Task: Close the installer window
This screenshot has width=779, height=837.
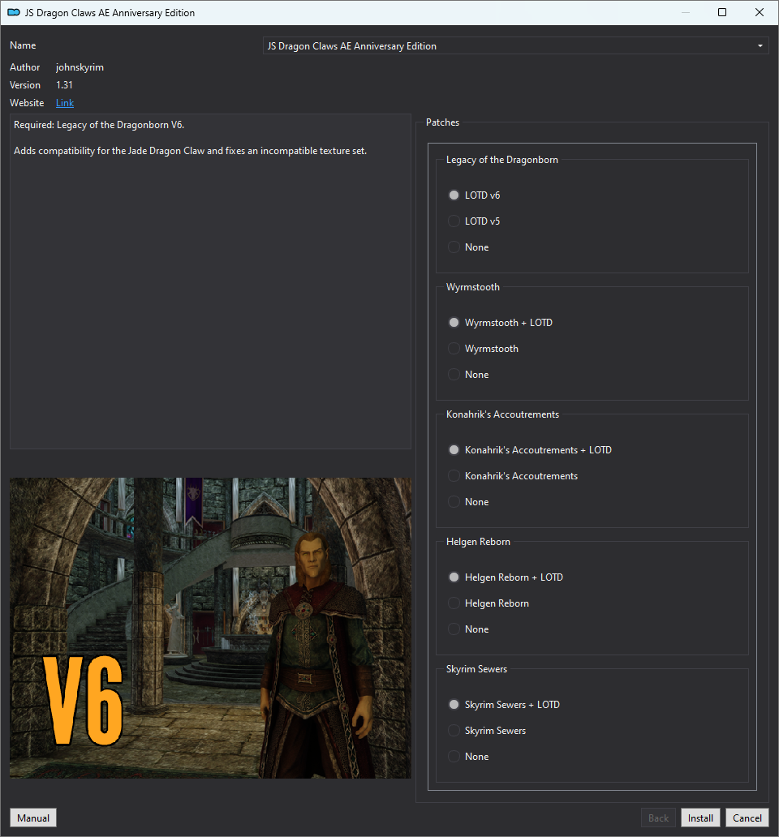Action: pyautogui.click(x=760, y=12)
